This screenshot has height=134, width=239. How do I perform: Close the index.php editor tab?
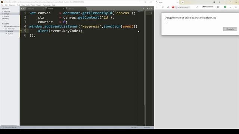point(43,9)
